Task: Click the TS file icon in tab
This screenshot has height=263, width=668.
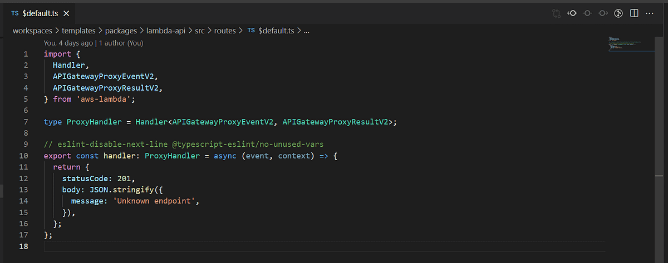Action: tap(14, 13)
